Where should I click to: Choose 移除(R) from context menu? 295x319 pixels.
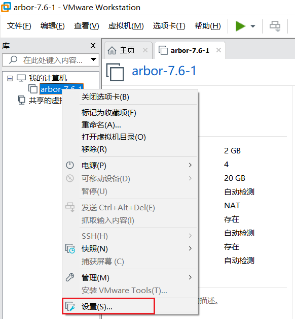coord(130,149)
